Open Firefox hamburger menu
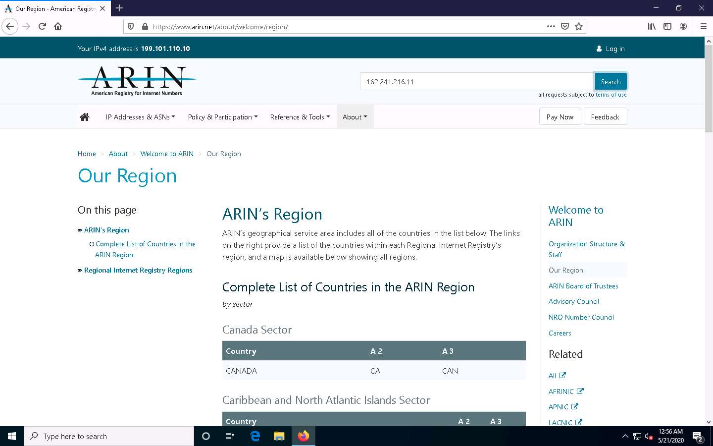This screenshot has width=713, height=446. click(703, 26)
